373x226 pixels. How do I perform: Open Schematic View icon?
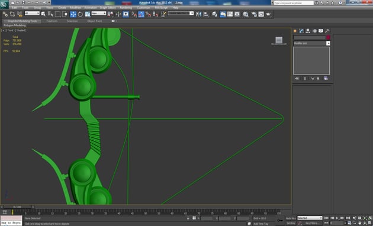tap(237, 14)
